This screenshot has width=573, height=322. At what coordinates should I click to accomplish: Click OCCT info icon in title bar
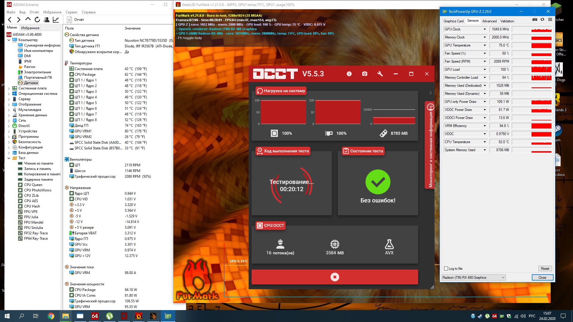pos(349,74)
